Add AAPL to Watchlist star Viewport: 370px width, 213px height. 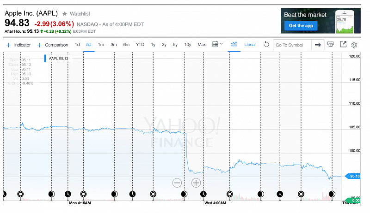64,14
